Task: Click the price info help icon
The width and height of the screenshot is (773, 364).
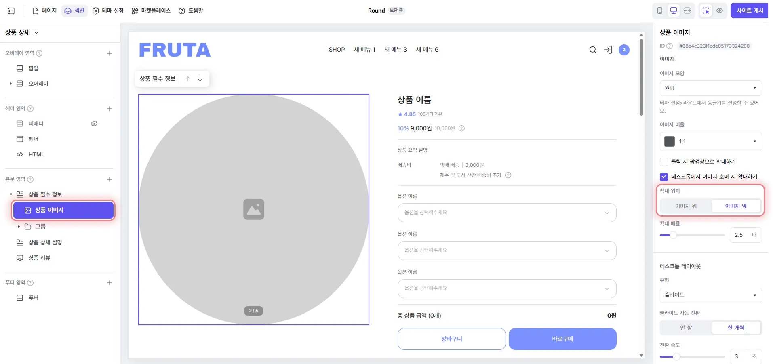Action: coord(461,128)
